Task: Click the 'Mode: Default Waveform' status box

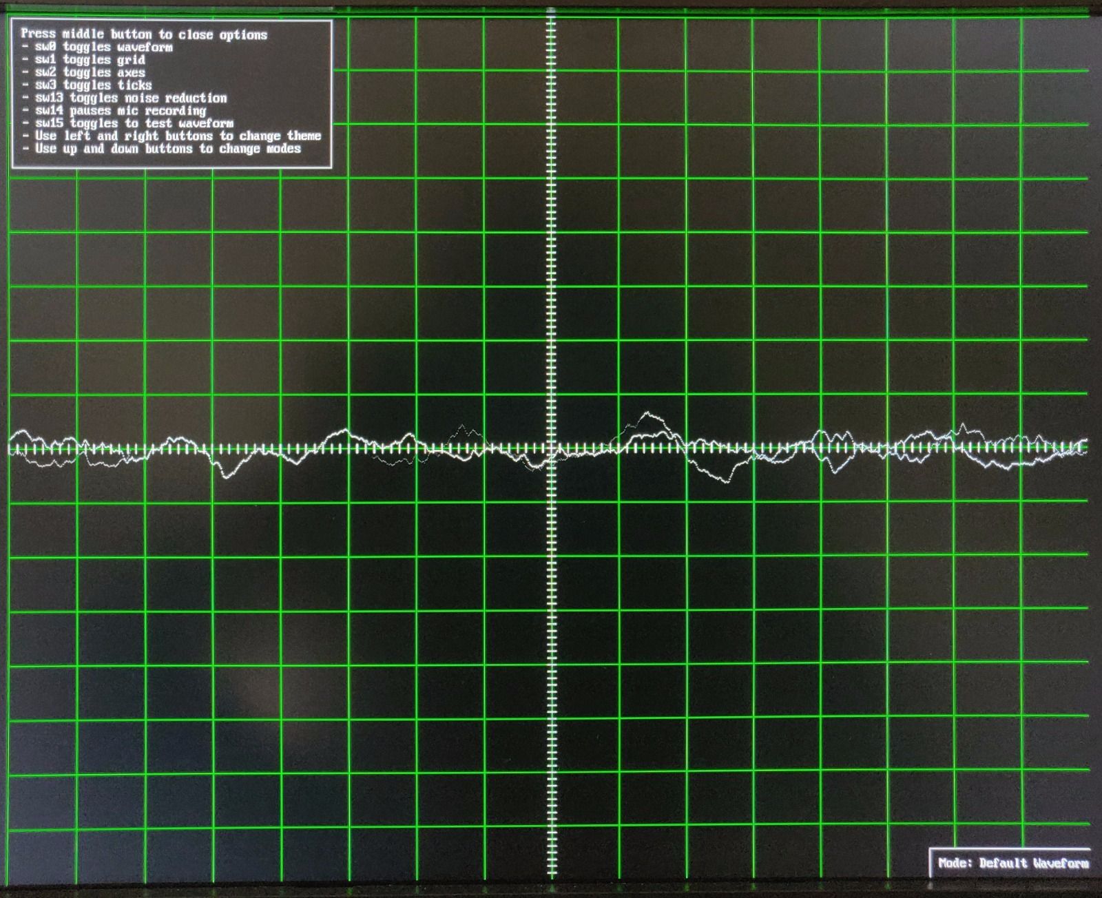Action: 1010,863
